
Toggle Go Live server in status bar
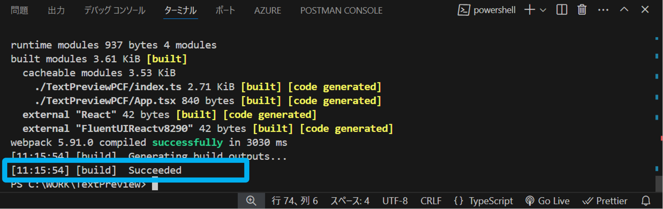click(x=547, y=201)
